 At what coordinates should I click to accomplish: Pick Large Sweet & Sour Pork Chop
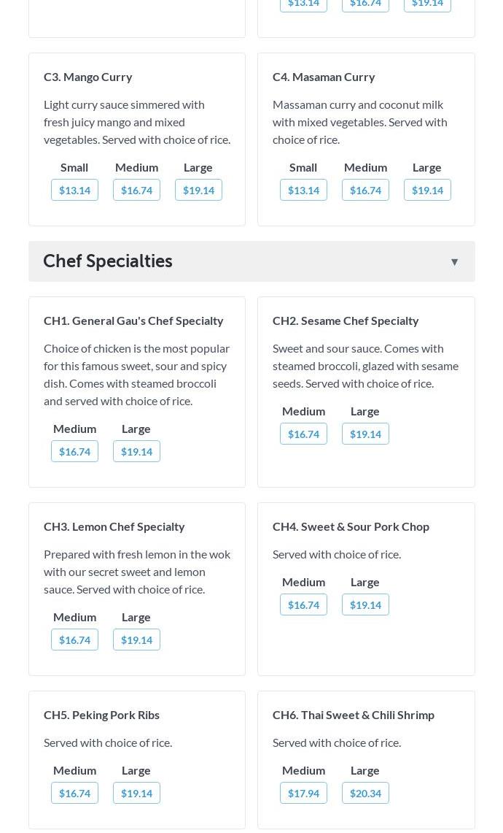pyautogui.click(x=365, y=604)
